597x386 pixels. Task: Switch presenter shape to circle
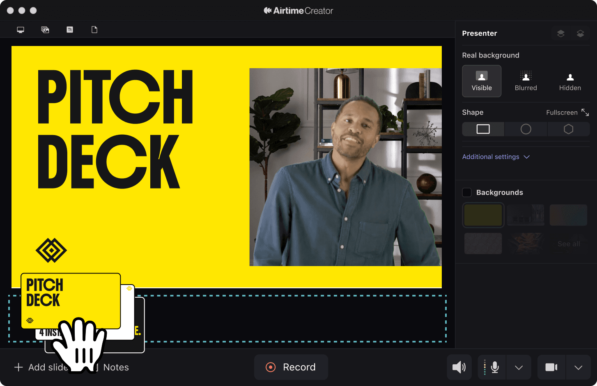526,129
